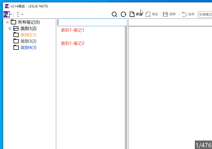Focus the note list search input field
Viewport: 212px width, 149px height.
click(x=92, y=22)
